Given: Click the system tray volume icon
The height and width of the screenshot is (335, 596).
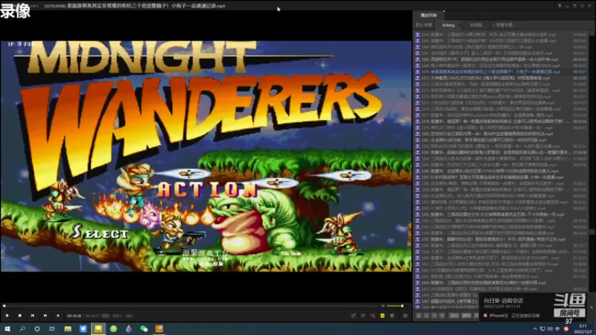Looking at the screenshot, I should click(x=550, y=329).
